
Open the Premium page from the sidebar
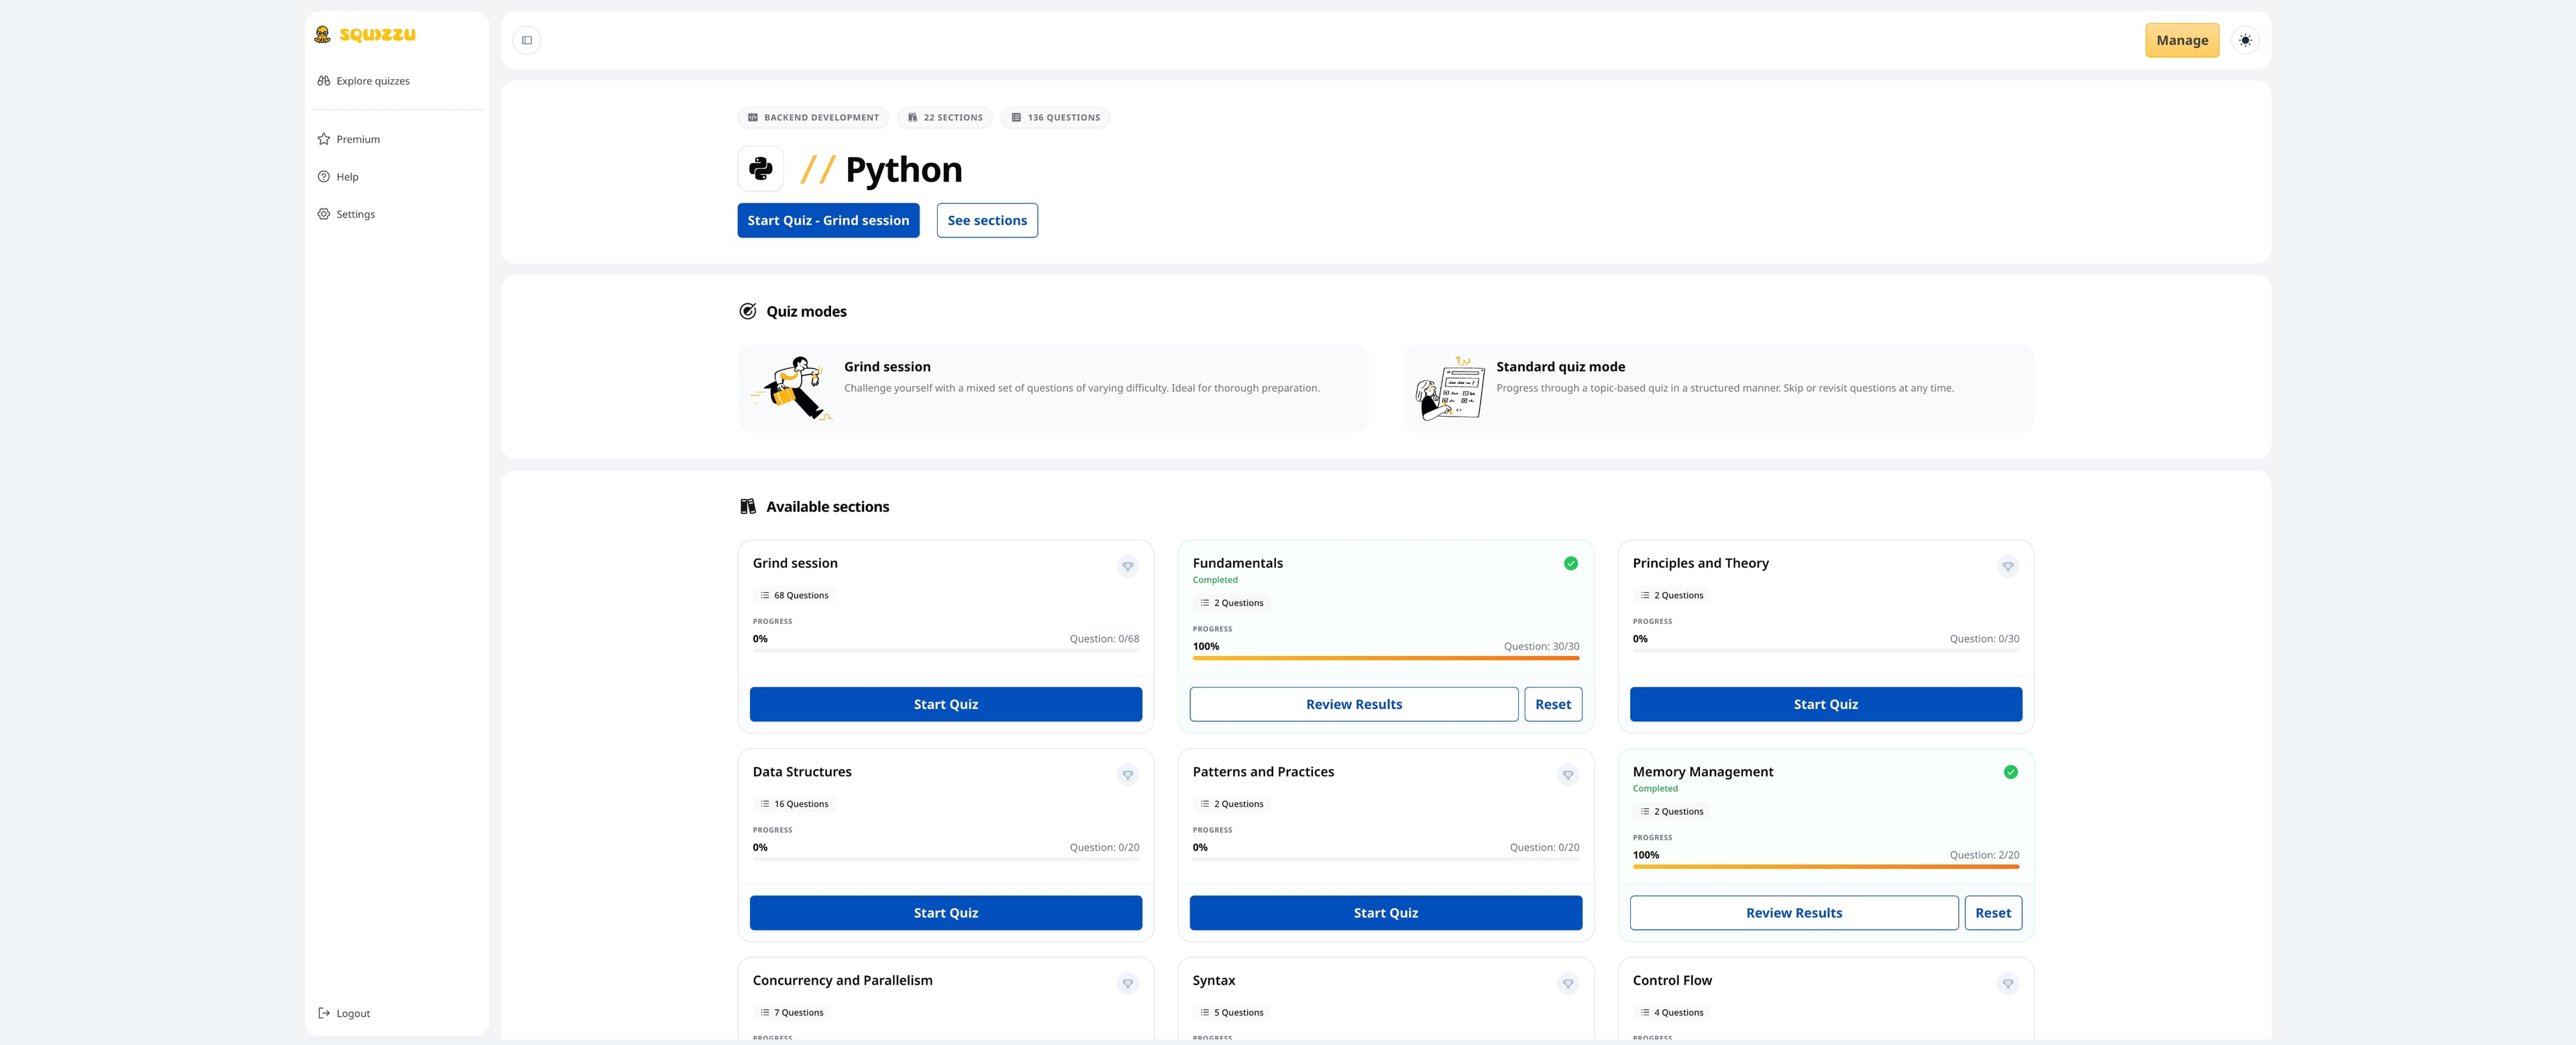tap(357, 139)
